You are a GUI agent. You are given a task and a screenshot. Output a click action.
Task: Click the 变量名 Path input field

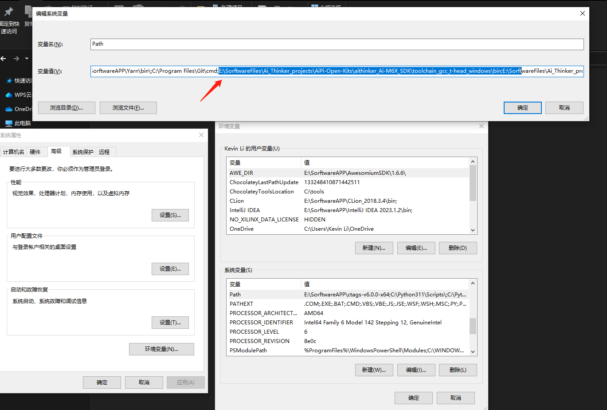[x=337, y=44]
